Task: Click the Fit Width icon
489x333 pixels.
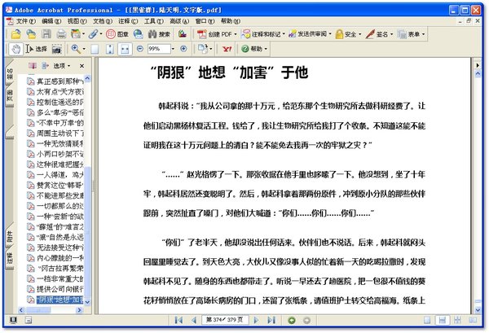Action: pyautogui.click(x=125, y=49)
